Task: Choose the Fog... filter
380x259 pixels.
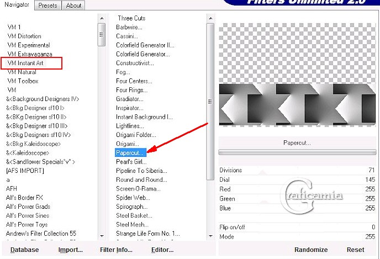Action: tap(123, 72)
